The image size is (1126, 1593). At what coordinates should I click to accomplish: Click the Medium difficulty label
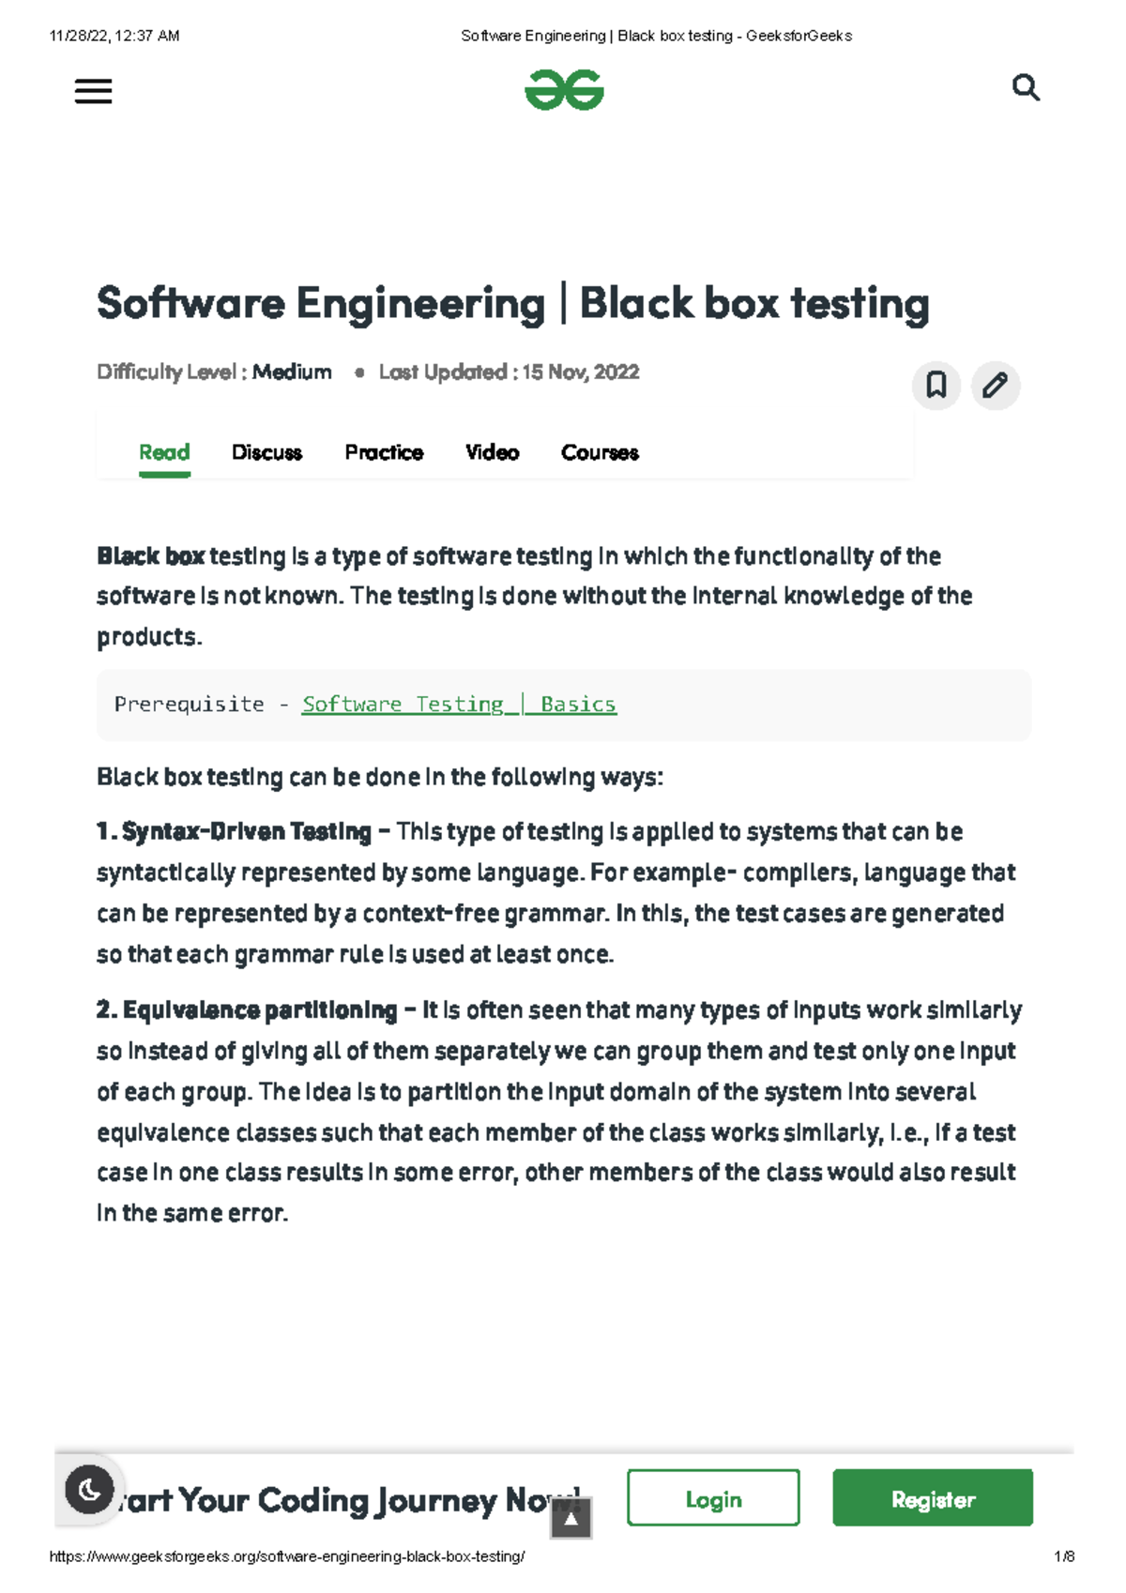(x=293, y=372)
